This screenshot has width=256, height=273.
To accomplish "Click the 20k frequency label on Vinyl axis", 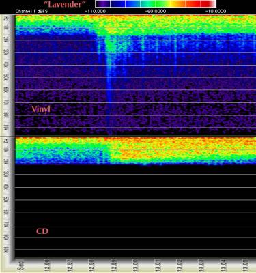I will coord(6,40).
